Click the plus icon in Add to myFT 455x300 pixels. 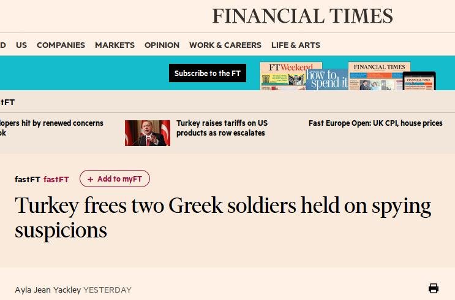90,179
